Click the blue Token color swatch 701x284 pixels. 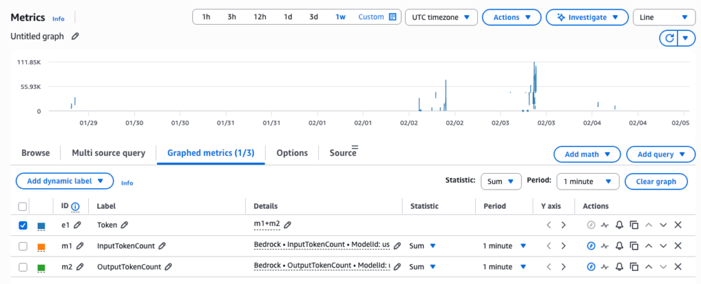coord(41,227)
